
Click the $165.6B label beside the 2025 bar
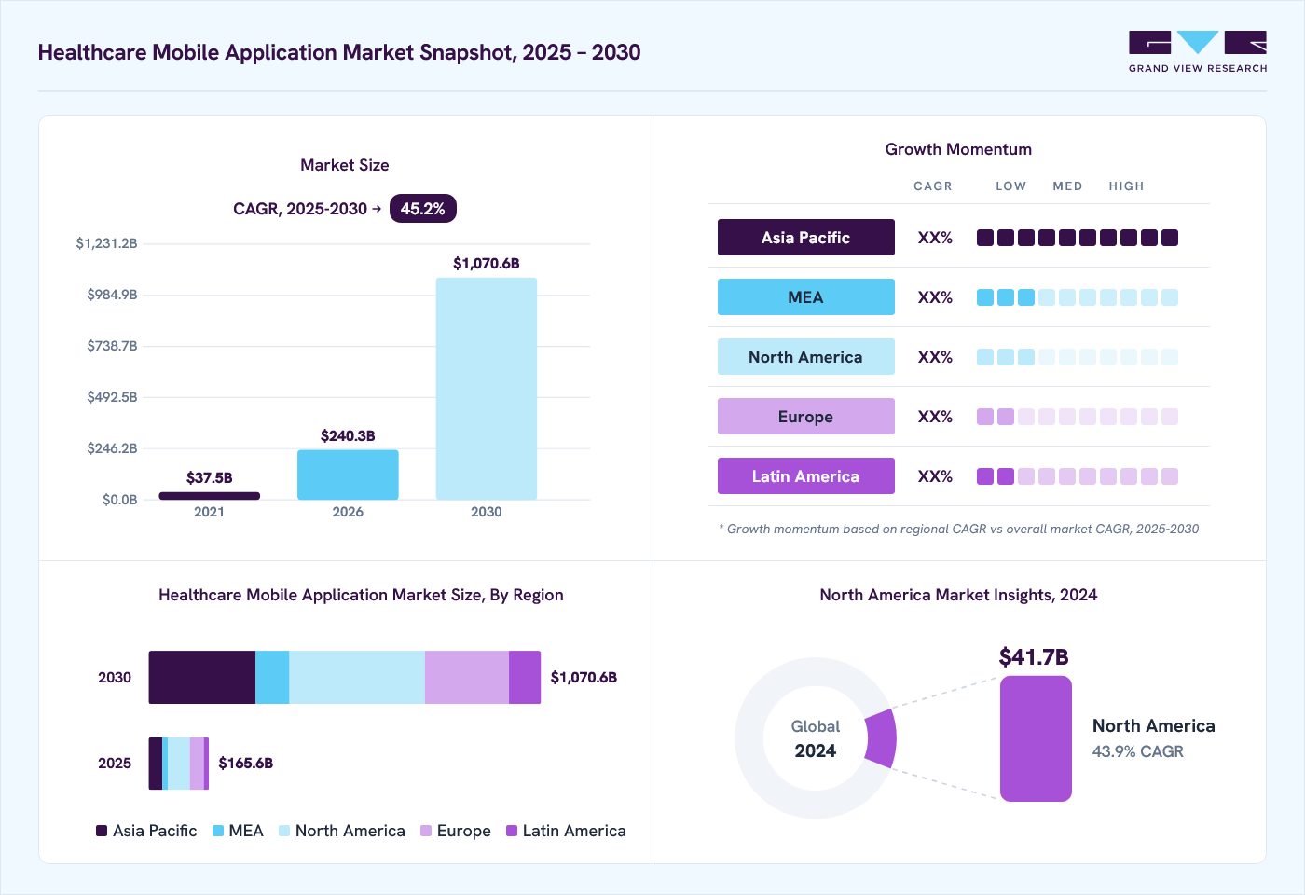246,763
